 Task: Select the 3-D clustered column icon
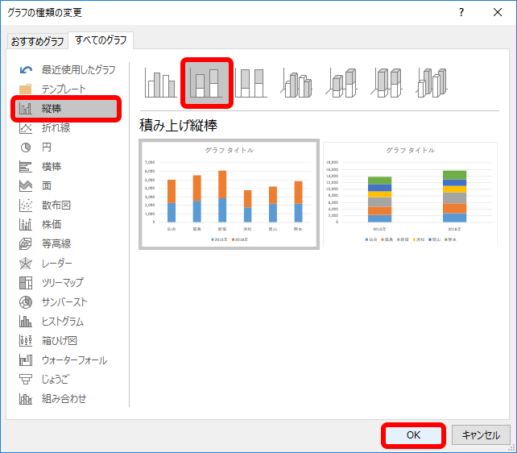(x=297, y=83)
